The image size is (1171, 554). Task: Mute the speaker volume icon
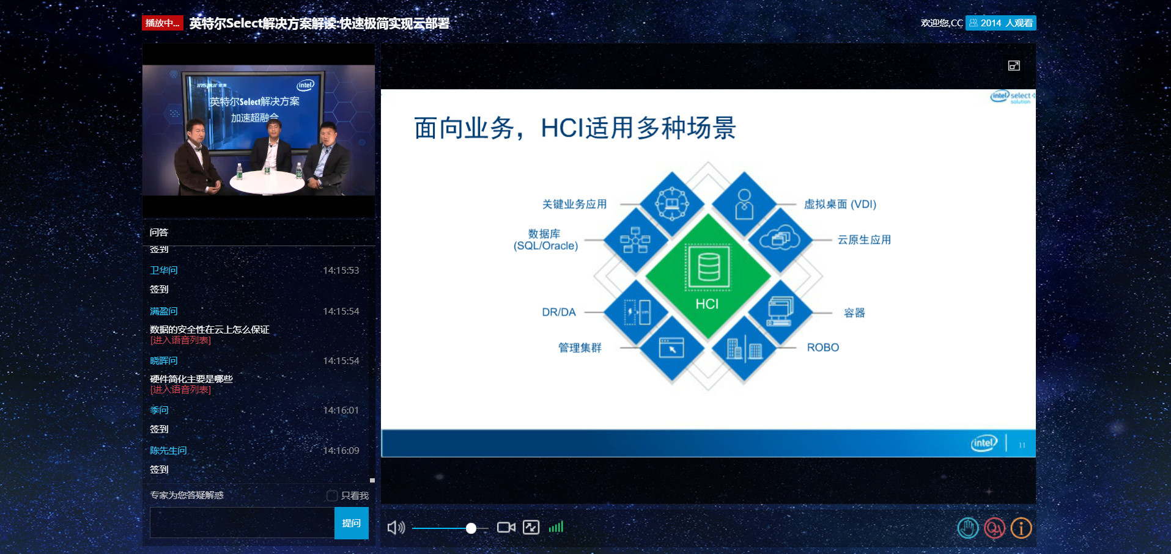(396, 528)
